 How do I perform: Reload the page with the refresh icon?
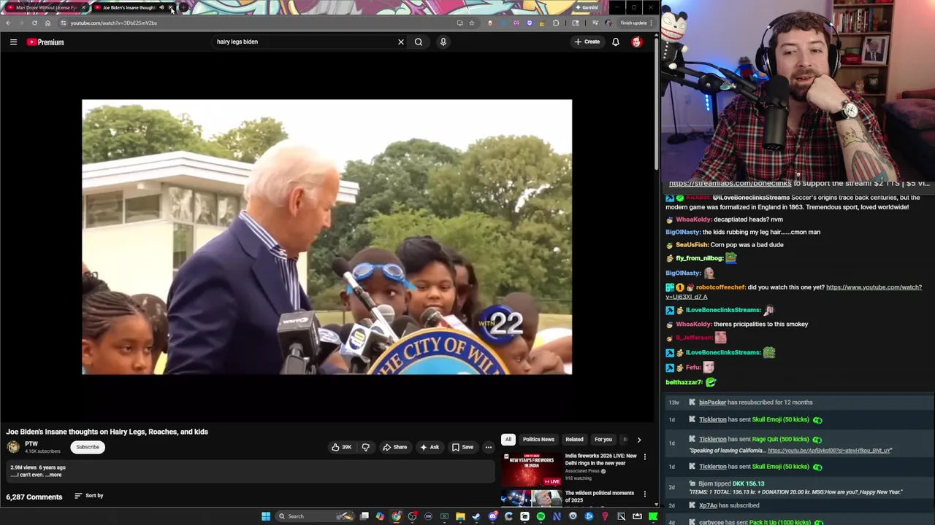click(x=34, y=23)
